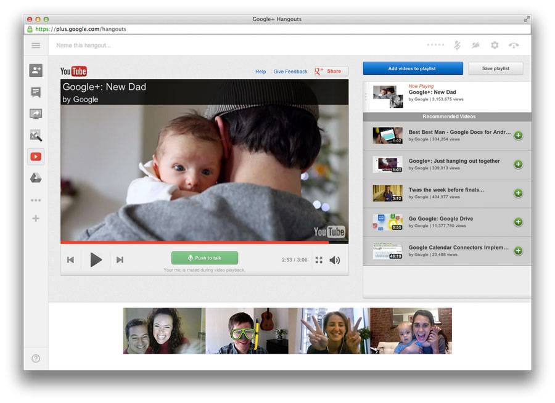This screenshot has width=555, height=403.
Task: Select the peace signs participant feed
Action: [x=329, y=331]
